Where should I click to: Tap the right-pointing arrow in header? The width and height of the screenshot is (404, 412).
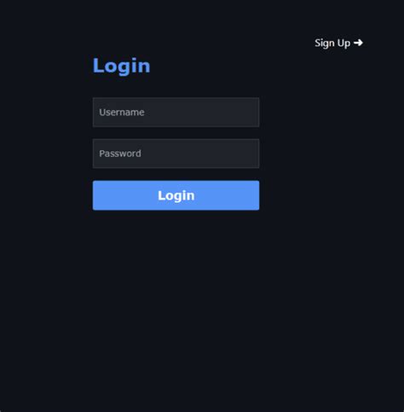click(x=358, y=43)
